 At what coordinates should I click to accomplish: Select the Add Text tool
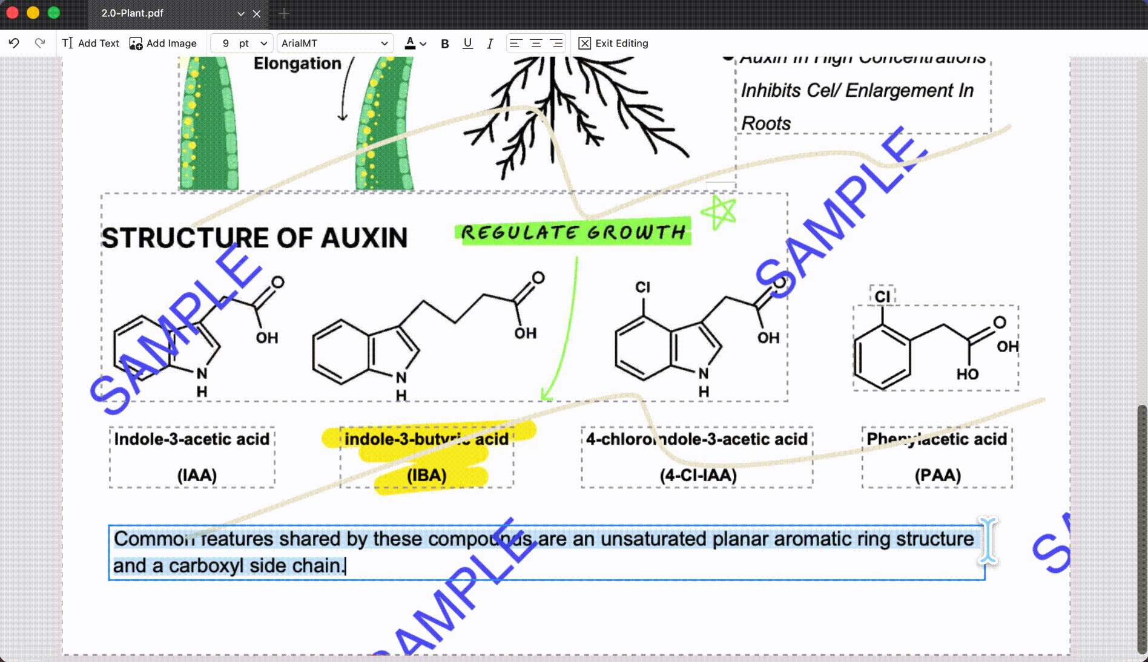(91, 43)
